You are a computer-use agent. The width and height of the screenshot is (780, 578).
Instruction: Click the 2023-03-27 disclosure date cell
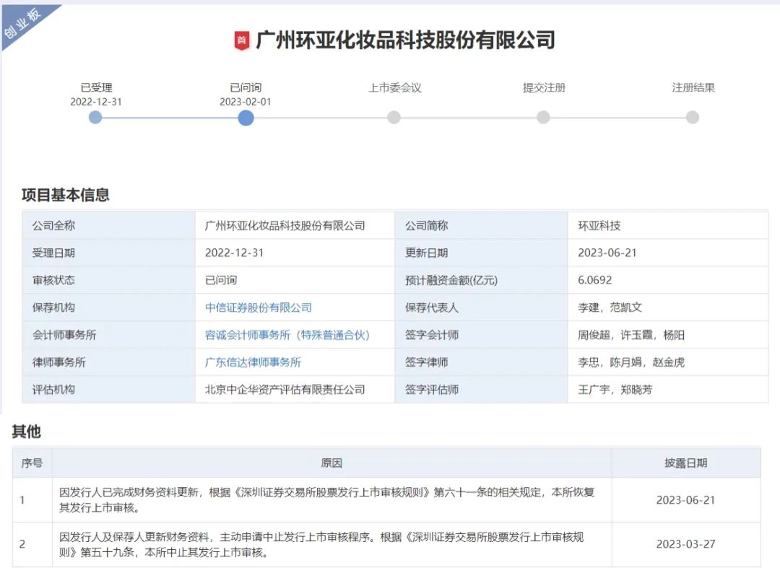pyautogui.click(x=685, y=544)
